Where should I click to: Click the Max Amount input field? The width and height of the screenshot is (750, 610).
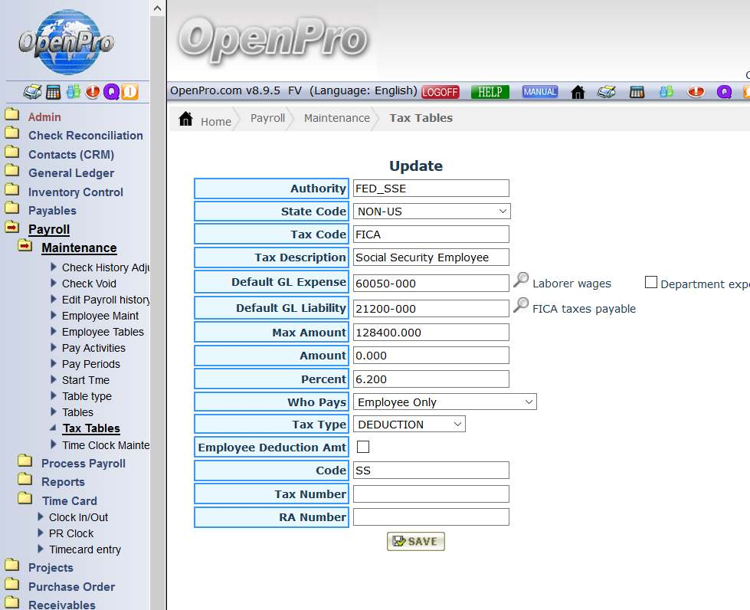click(431, 333)
